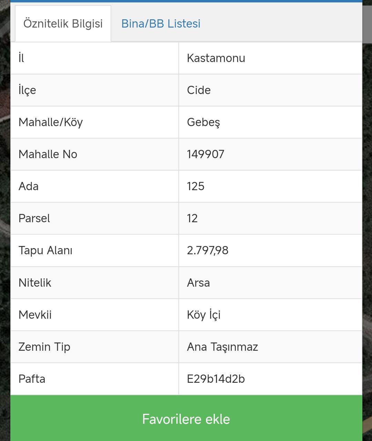Viewport: 372px width, 441px height.
Task: Select the Zemin Tip row label
Action: click(44, 347)
